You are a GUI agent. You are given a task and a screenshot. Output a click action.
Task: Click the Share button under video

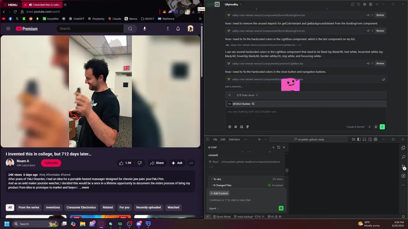pos(157,163)
